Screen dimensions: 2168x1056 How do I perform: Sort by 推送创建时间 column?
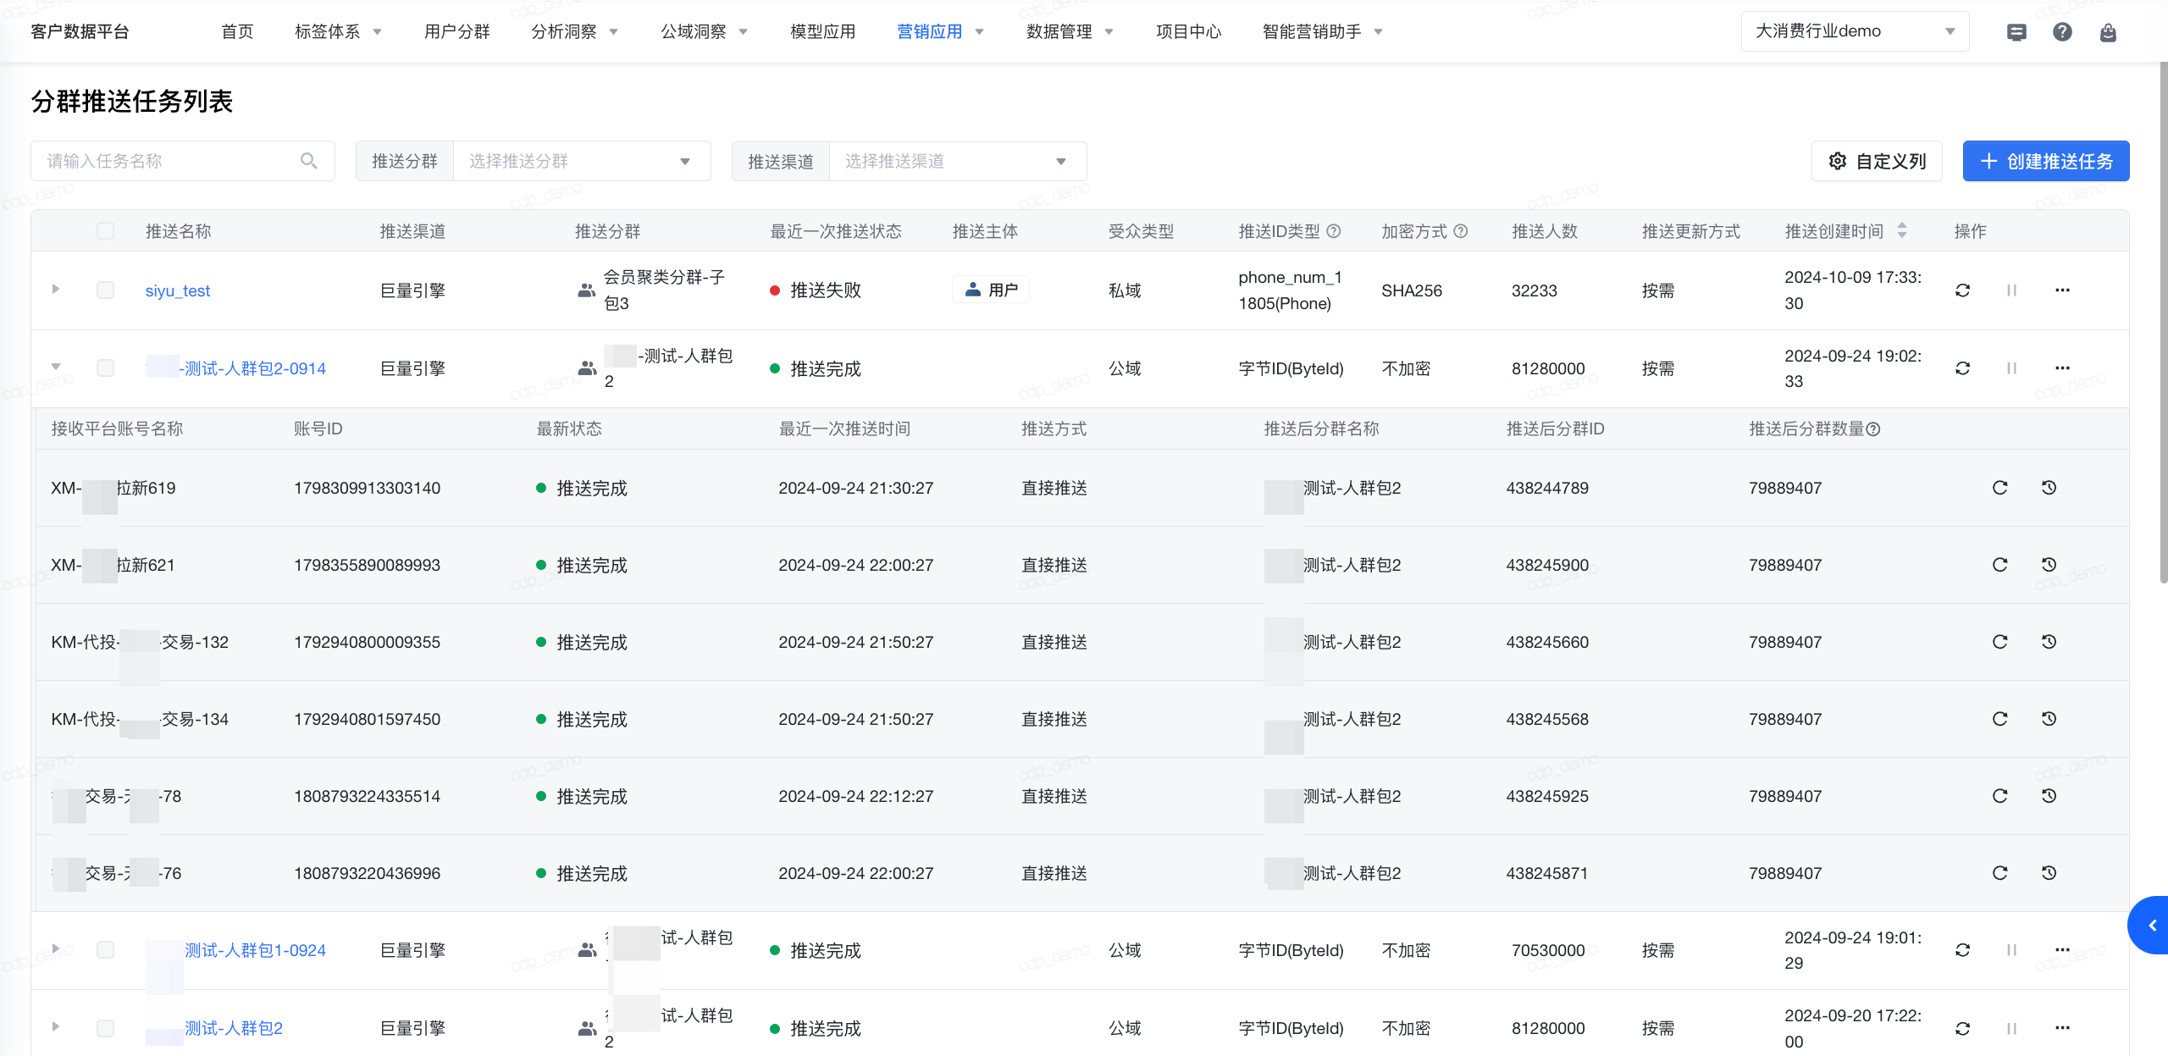(x=1902, y=231)
